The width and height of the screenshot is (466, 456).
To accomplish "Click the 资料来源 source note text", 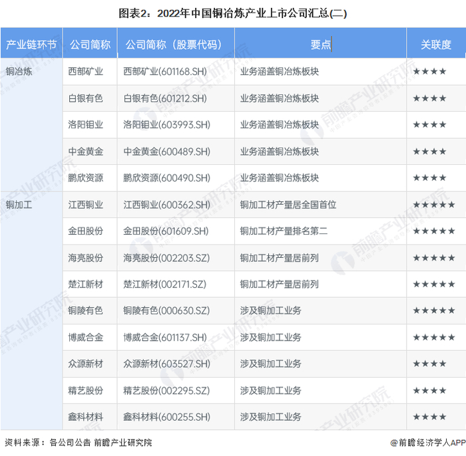I will coord(79,443).
